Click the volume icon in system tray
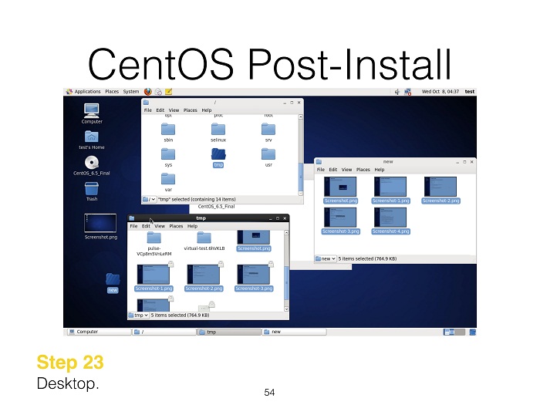This screenshot has width=540, height=405. coord(397,92)
